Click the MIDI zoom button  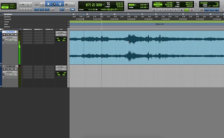(28, 4)
